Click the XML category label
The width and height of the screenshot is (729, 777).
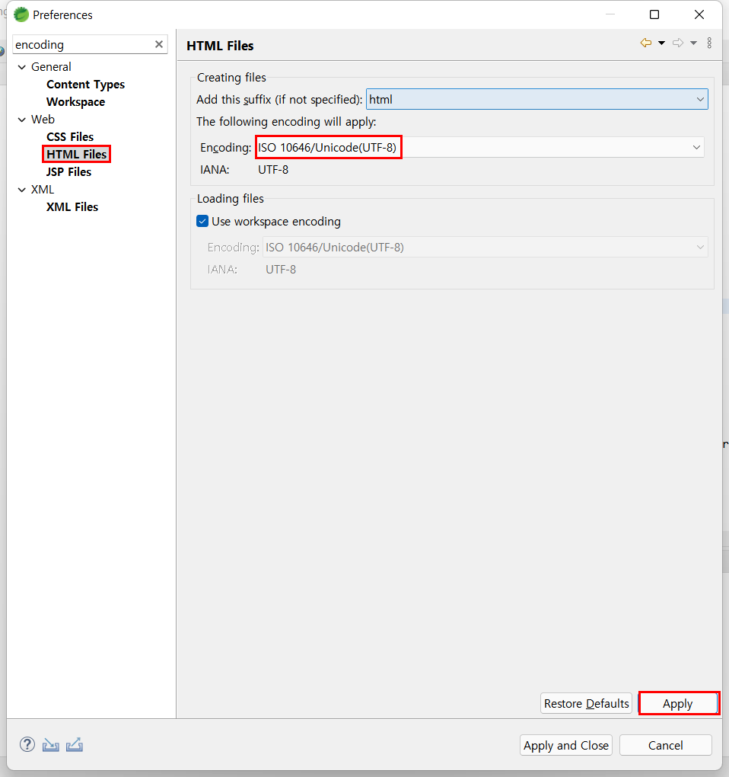pyautogui.click(x=43, y=190)
